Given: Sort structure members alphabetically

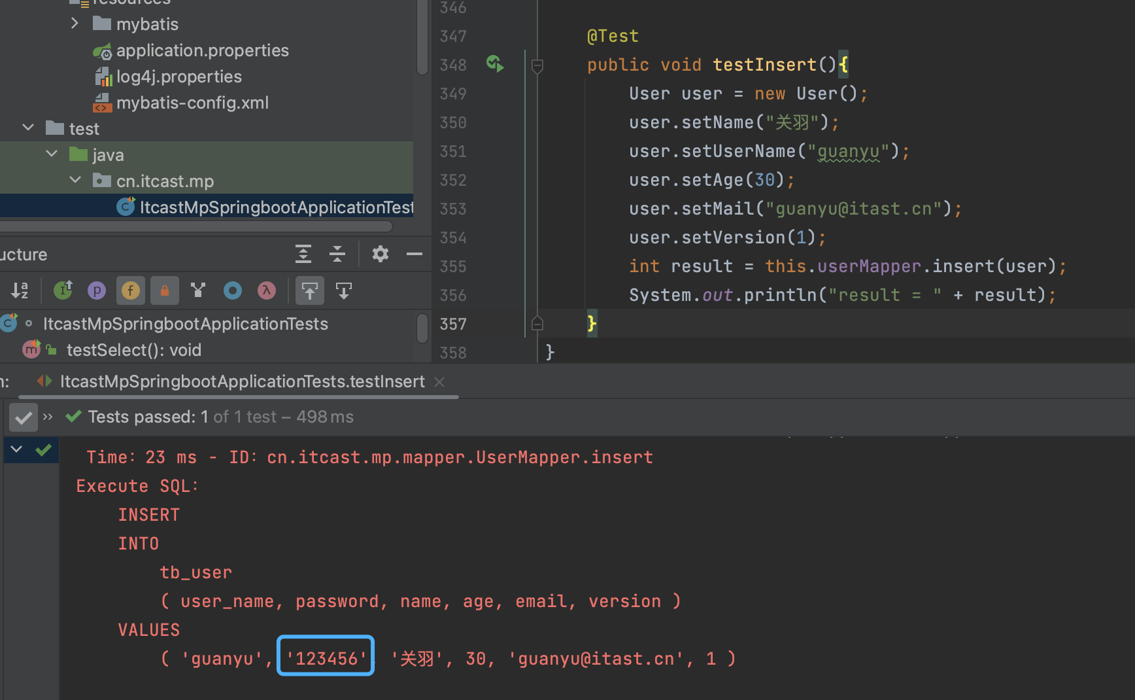Looking at the screenshot, I should [x=20, y=290].
